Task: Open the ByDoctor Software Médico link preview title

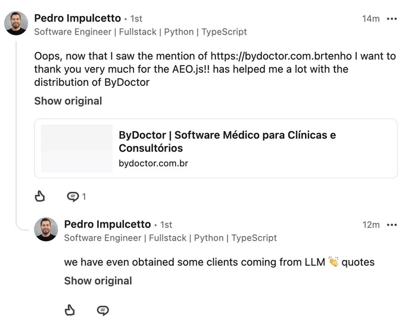Action: (228, 141)
